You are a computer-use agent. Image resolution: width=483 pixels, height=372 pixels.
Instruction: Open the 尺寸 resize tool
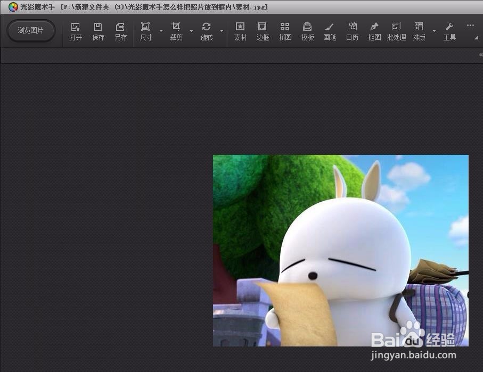point(146,31)
